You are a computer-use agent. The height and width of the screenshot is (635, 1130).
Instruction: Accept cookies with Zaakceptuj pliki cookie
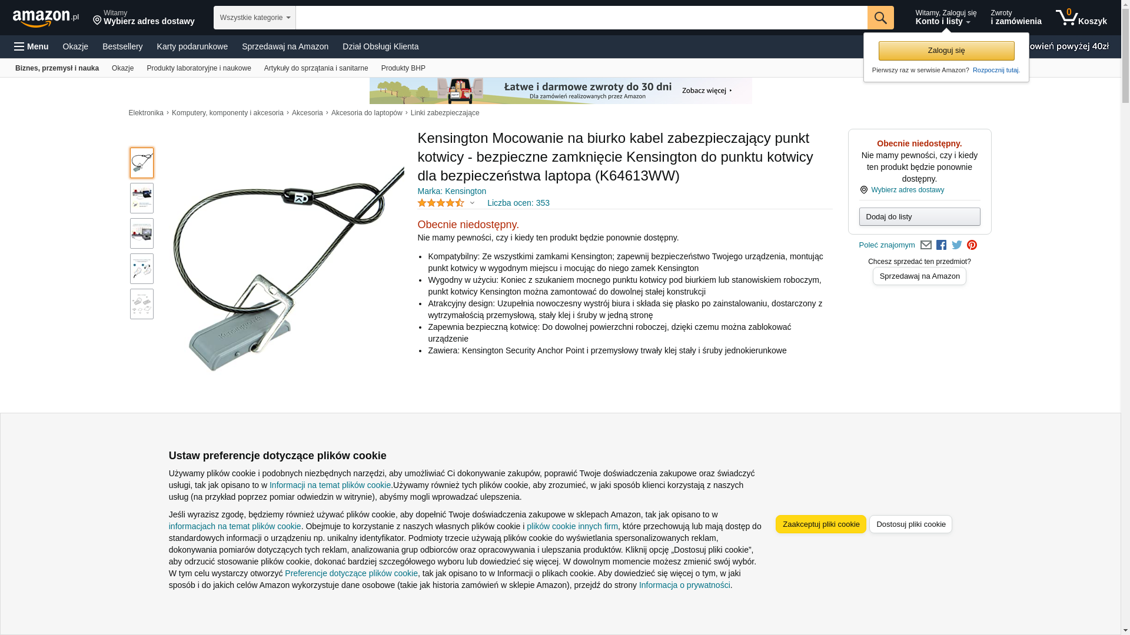click(x=821, y=524)
